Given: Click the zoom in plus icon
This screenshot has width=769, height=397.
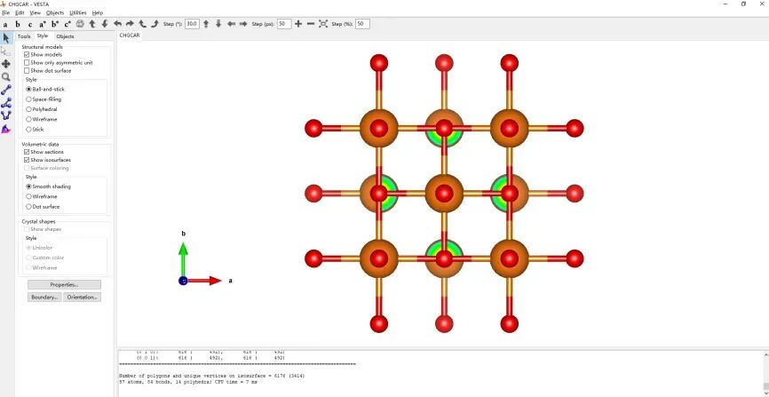Looking at the screenshot, I should (298, 24).
